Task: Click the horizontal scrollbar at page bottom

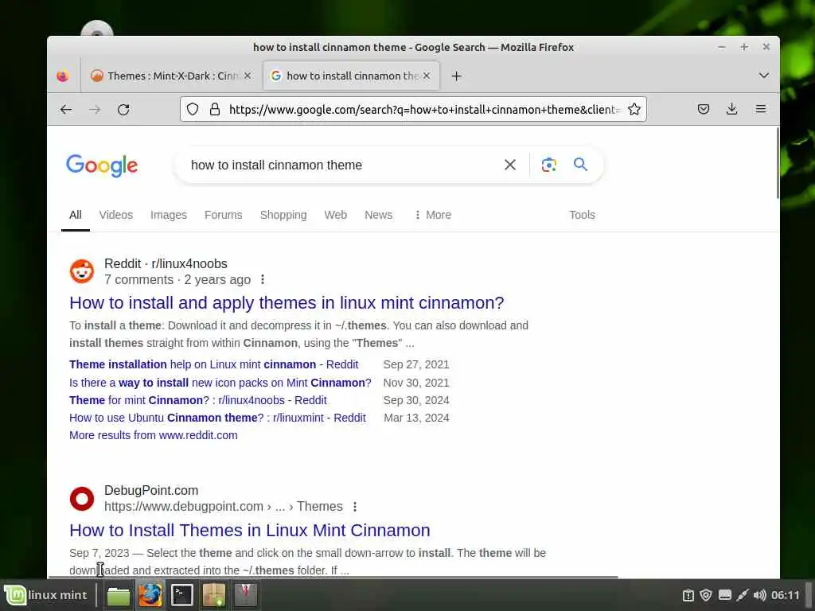Action: coord(333,577)
